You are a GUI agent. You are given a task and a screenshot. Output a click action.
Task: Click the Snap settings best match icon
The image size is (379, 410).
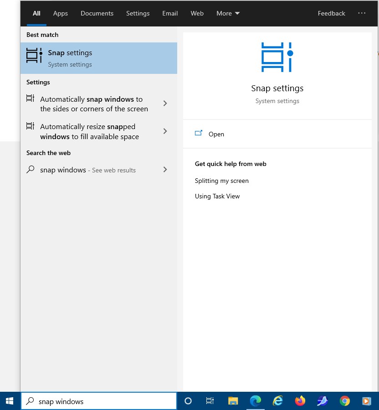coord(34,56)
